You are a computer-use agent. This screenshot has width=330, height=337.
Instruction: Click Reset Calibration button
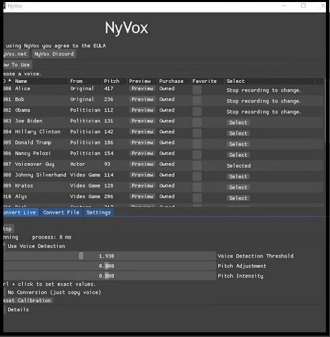[28, 301]
